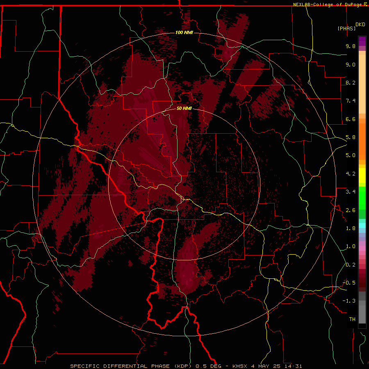Click the 4.2 scale value
Viewport: 369px width, 369px height.
pos(351,174)
